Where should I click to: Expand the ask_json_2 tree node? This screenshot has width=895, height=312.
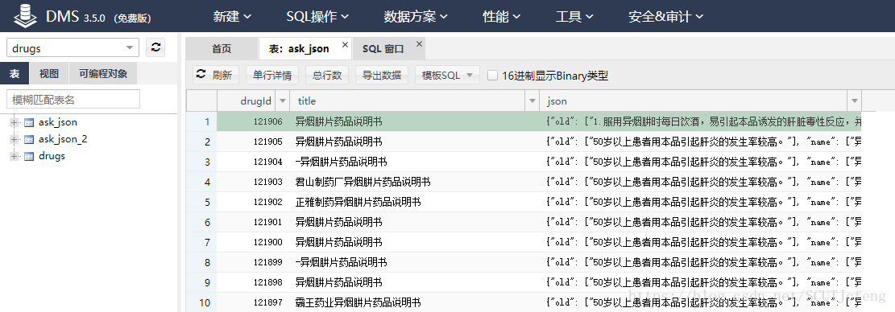pyautogui.click(x=15, y=139)
